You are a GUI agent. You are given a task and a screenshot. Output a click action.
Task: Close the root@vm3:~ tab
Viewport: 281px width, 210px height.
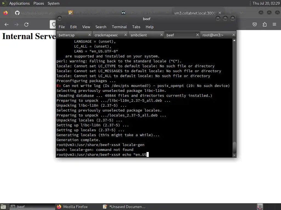coord(234,35)
